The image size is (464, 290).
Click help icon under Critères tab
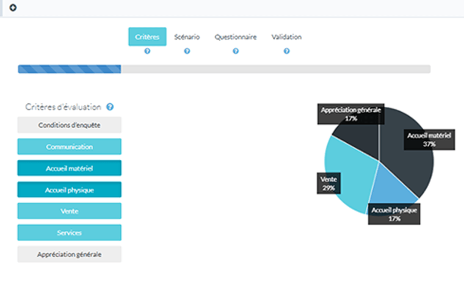(x=147, y=51)
